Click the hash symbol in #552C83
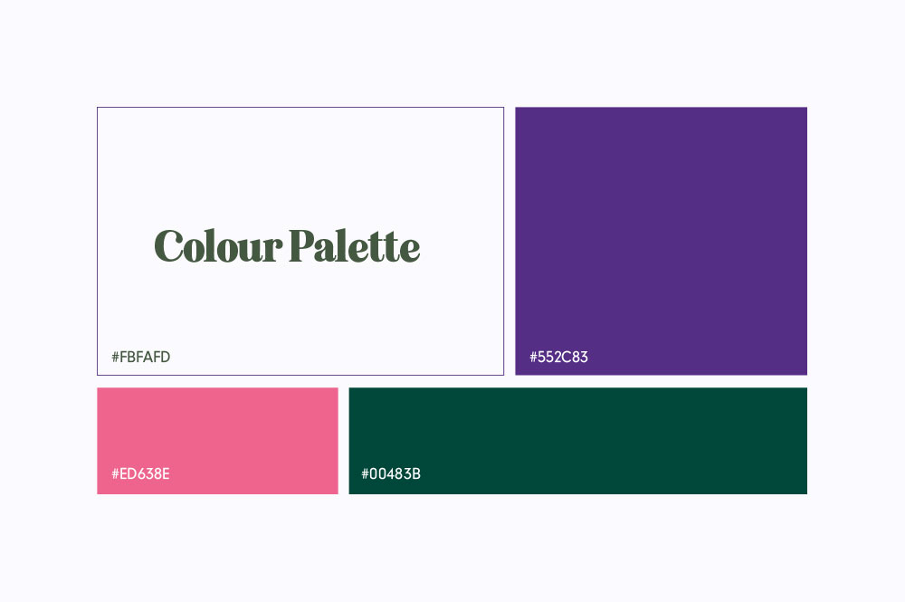 click(534, 358)
